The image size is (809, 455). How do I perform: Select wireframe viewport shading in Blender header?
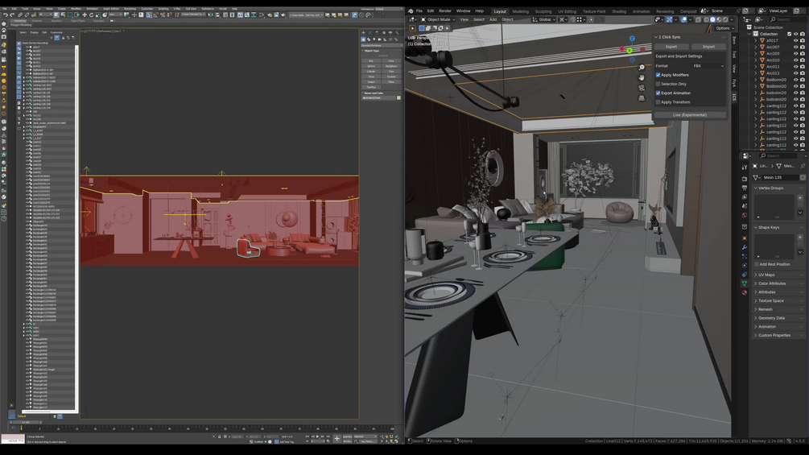(706, 19)
